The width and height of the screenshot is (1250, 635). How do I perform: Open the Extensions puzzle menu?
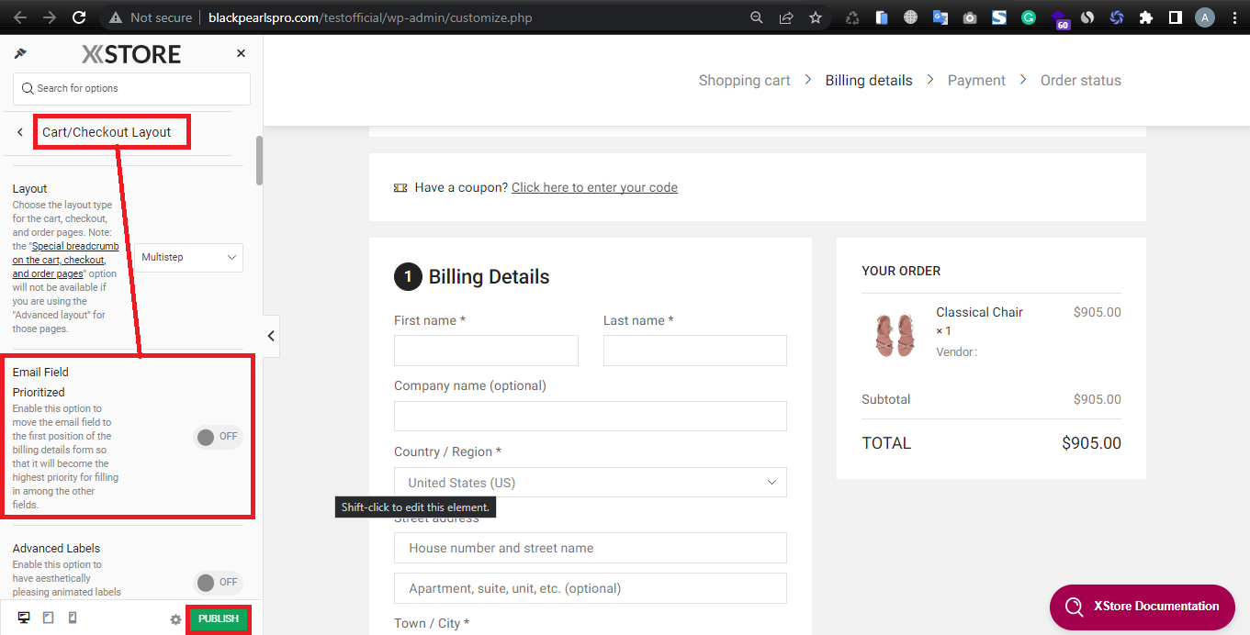[1145, 17]
